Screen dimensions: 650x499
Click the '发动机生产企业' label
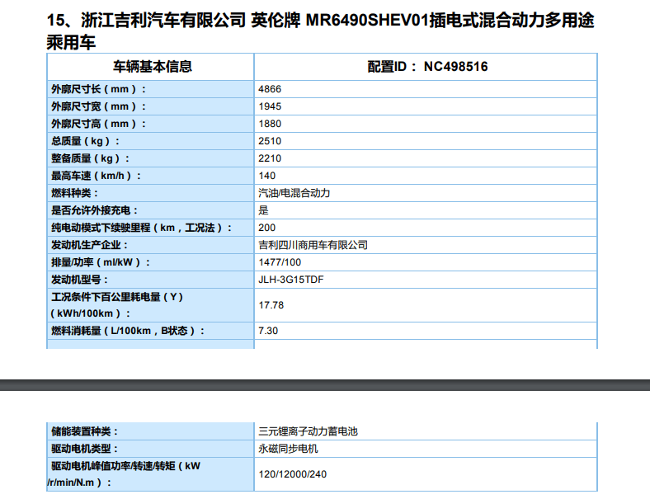[x=89, y=245]
